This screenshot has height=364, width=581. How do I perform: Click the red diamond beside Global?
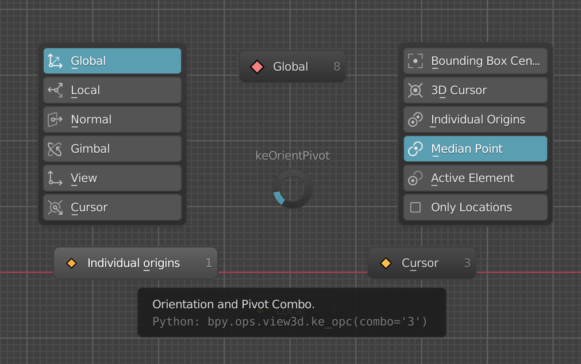click(x=257, y=67)
